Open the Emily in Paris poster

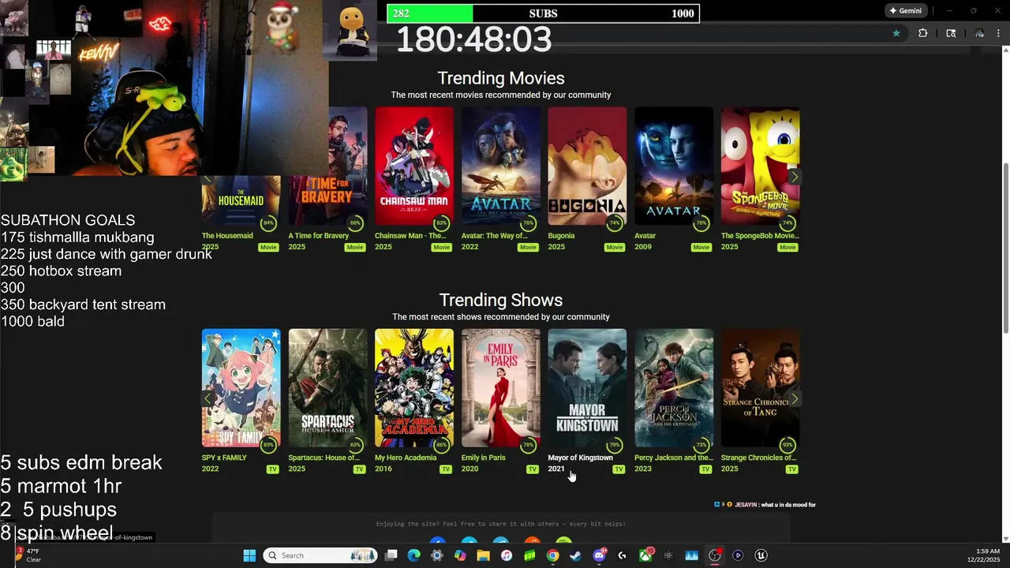click(501, 388)
